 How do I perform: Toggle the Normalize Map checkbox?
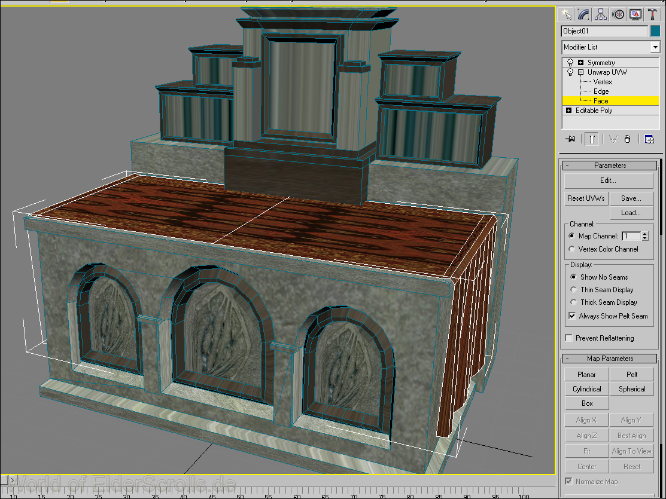tap(568, 482)
